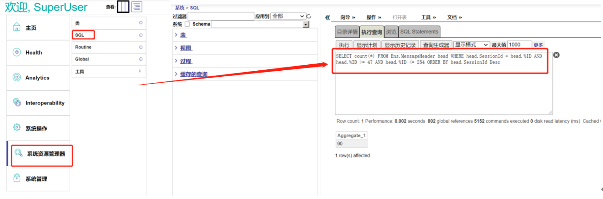
Task: Open the 显示模式 dropdown
Action: 471,45
